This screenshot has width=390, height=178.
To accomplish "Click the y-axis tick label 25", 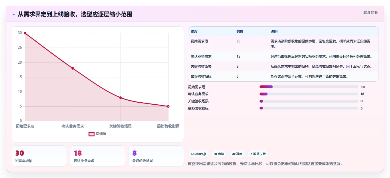I will (20, 48).
